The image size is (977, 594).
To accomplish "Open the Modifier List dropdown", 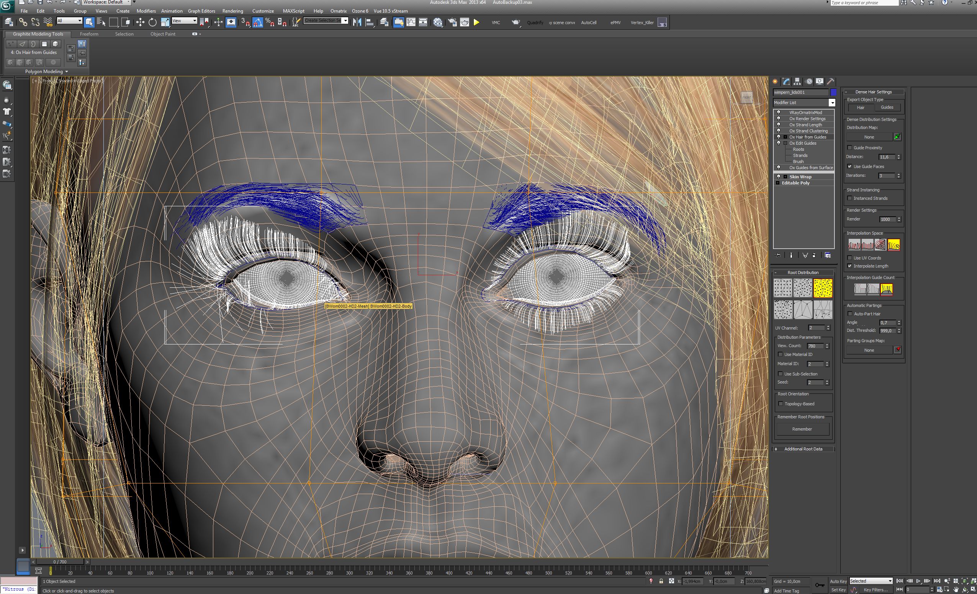I will pyautogui.click(x=832, y=103).
